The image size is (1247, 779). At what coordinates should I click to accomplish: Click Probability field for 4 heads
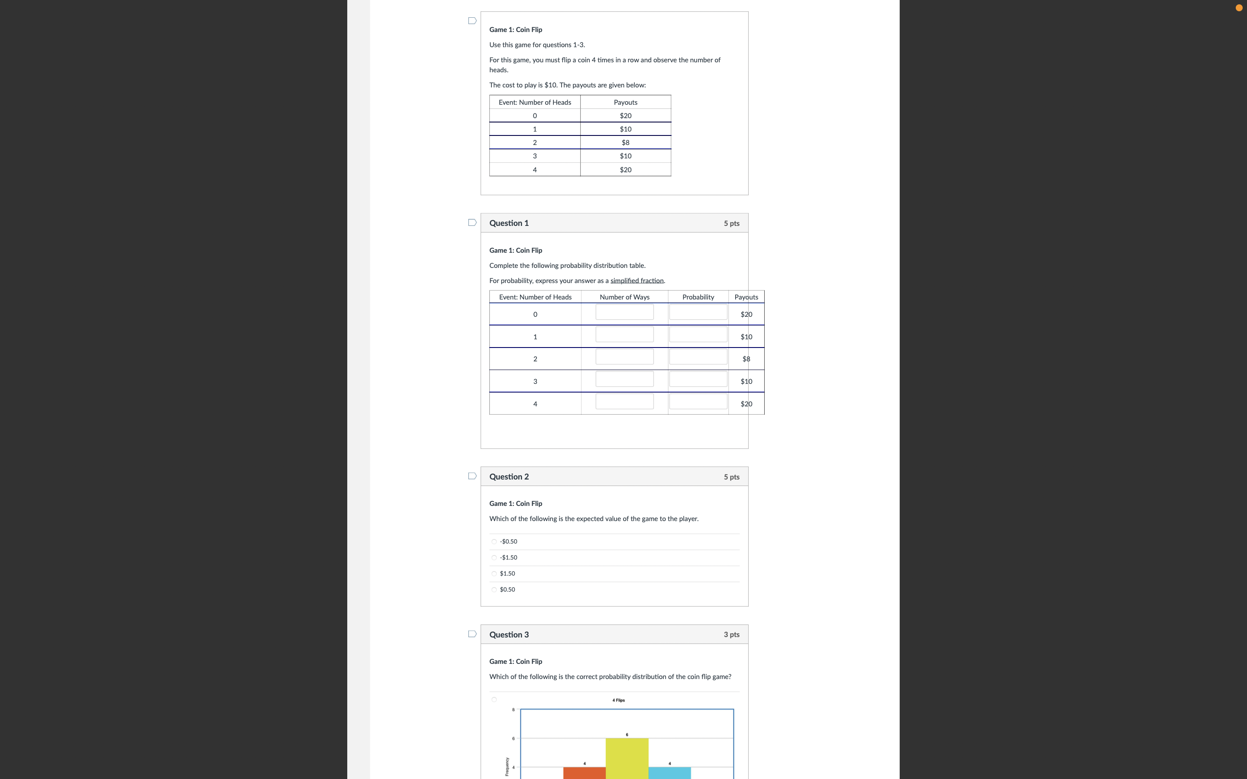pyautogui.click(x=698, y=401)
